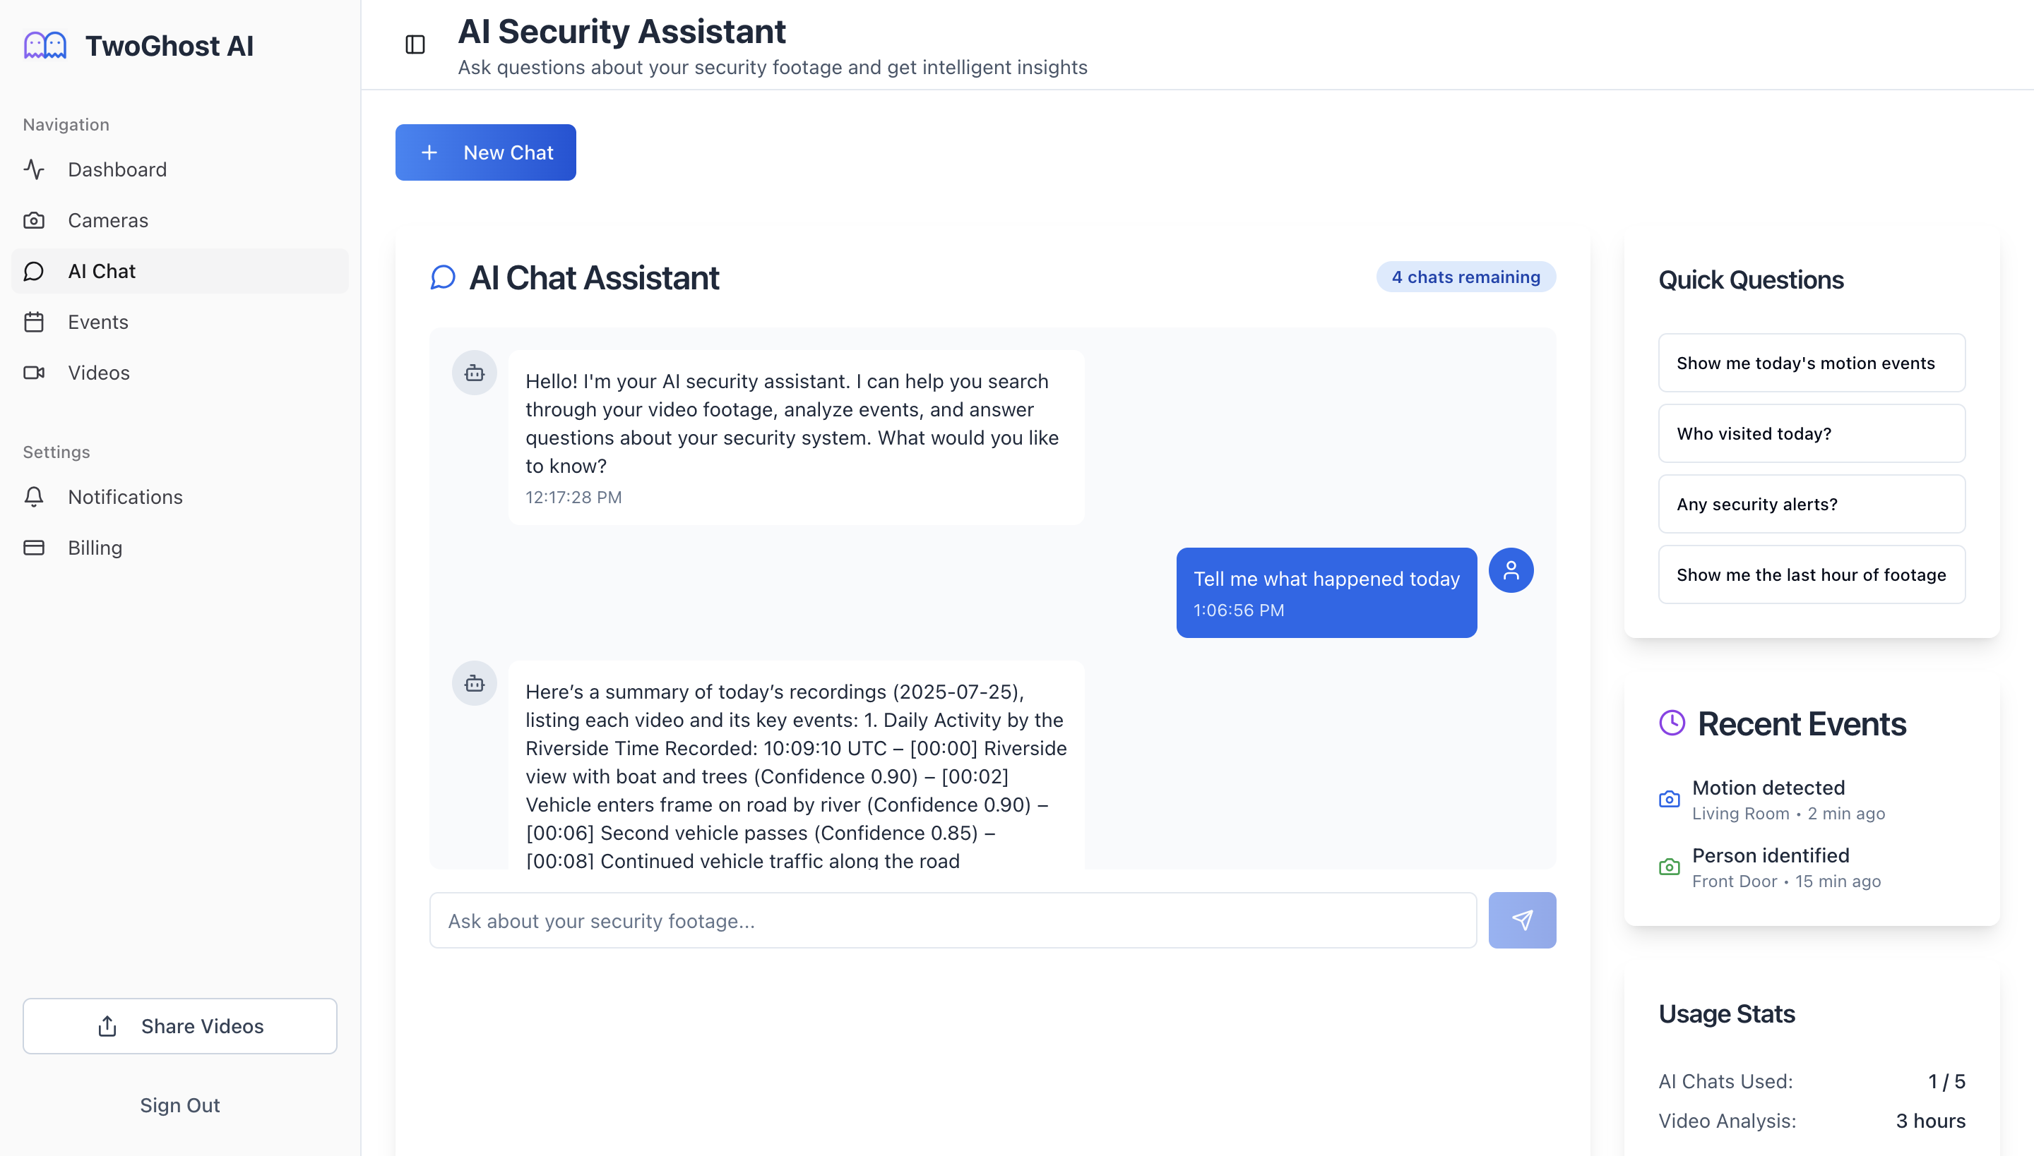Viewport: 2034px width, 1156px height.
Task: Click the first bot avatar icon
Action: pyautogui.click(x=475, y=373)
